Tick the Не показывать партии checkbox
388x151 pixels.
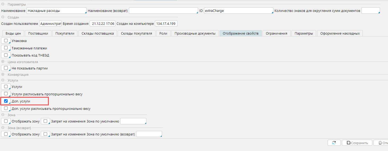[6, 68]
